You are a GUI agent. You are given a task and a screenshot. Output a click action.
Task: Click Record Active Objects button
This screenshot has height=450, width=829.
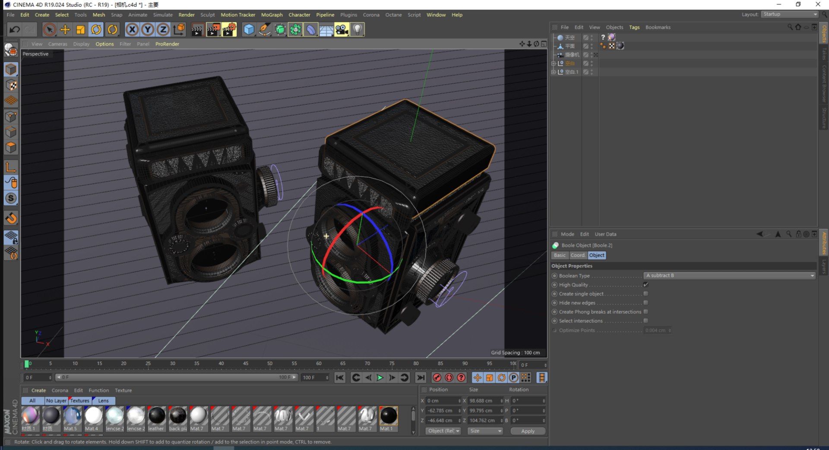click(437, 378)
